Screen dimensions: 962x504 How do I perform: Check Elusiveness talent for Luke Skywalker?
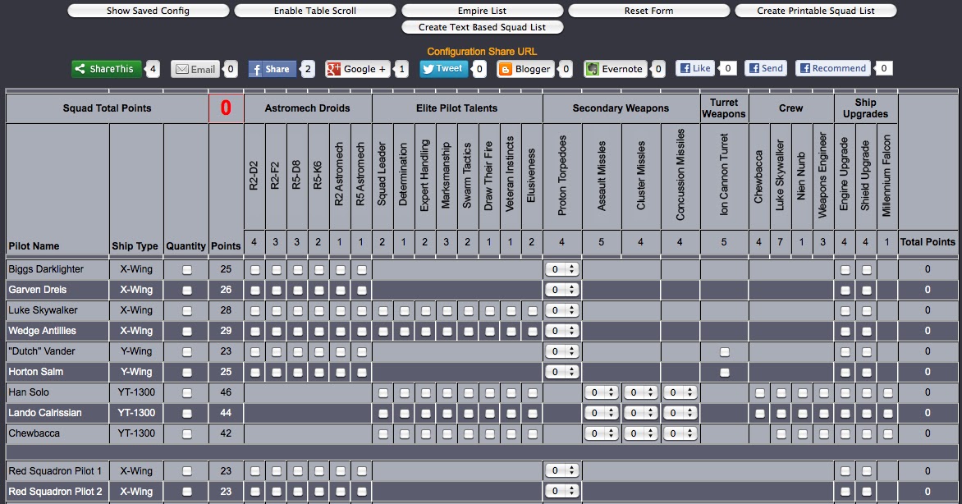(x=533, y=310)
